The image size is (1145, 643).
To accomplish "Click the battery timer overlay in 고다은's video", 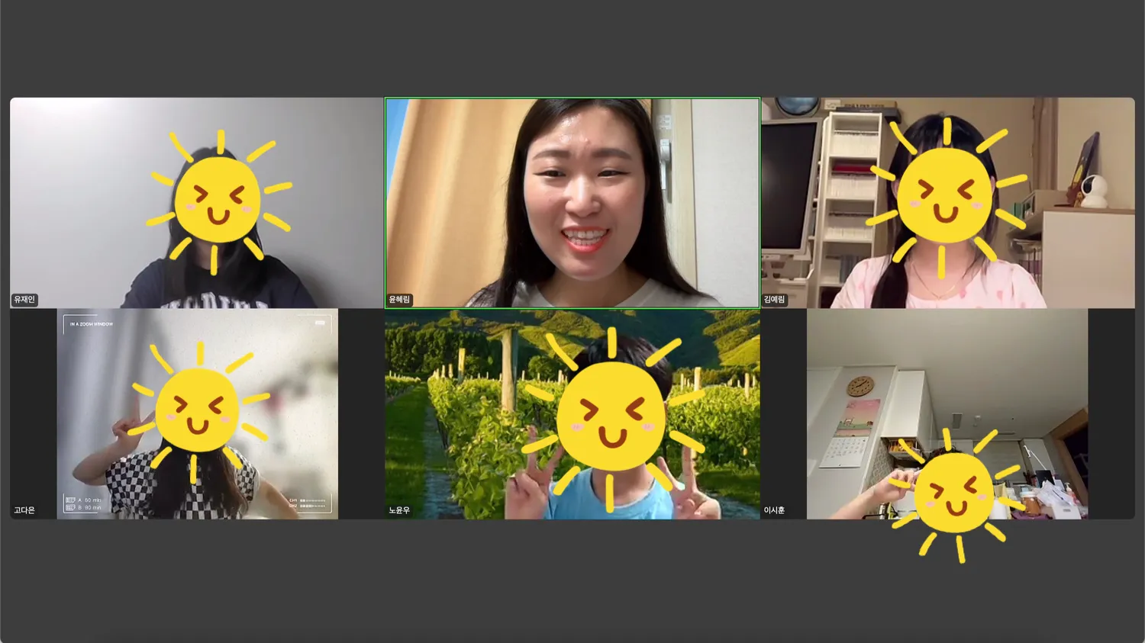I will click(x=83, y=503).
